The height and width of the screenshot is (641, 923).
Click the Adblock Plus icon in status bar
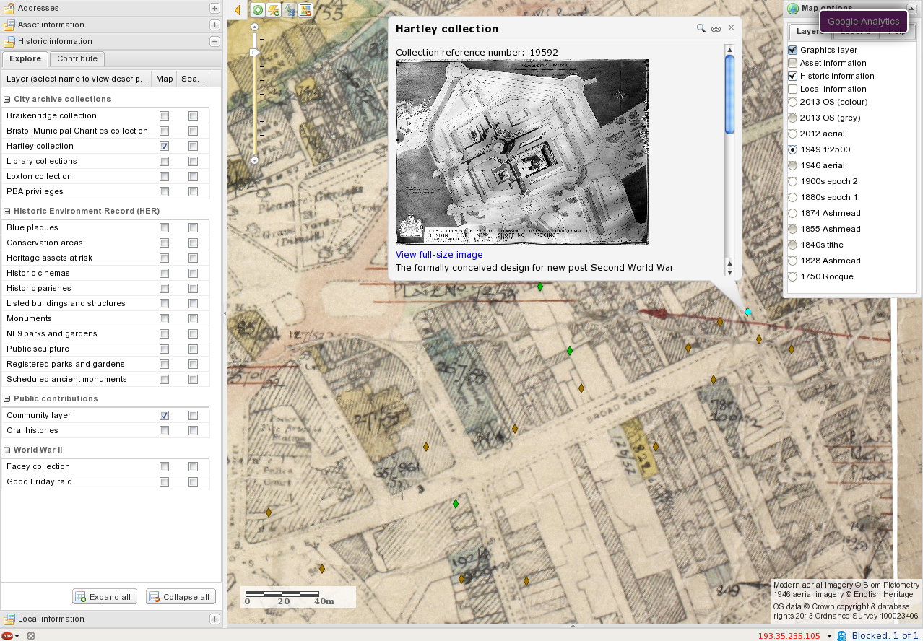click(7, 636)
